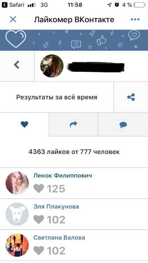Open the three-dots options menu
The image size is (148, 263).
coord(135,19)
